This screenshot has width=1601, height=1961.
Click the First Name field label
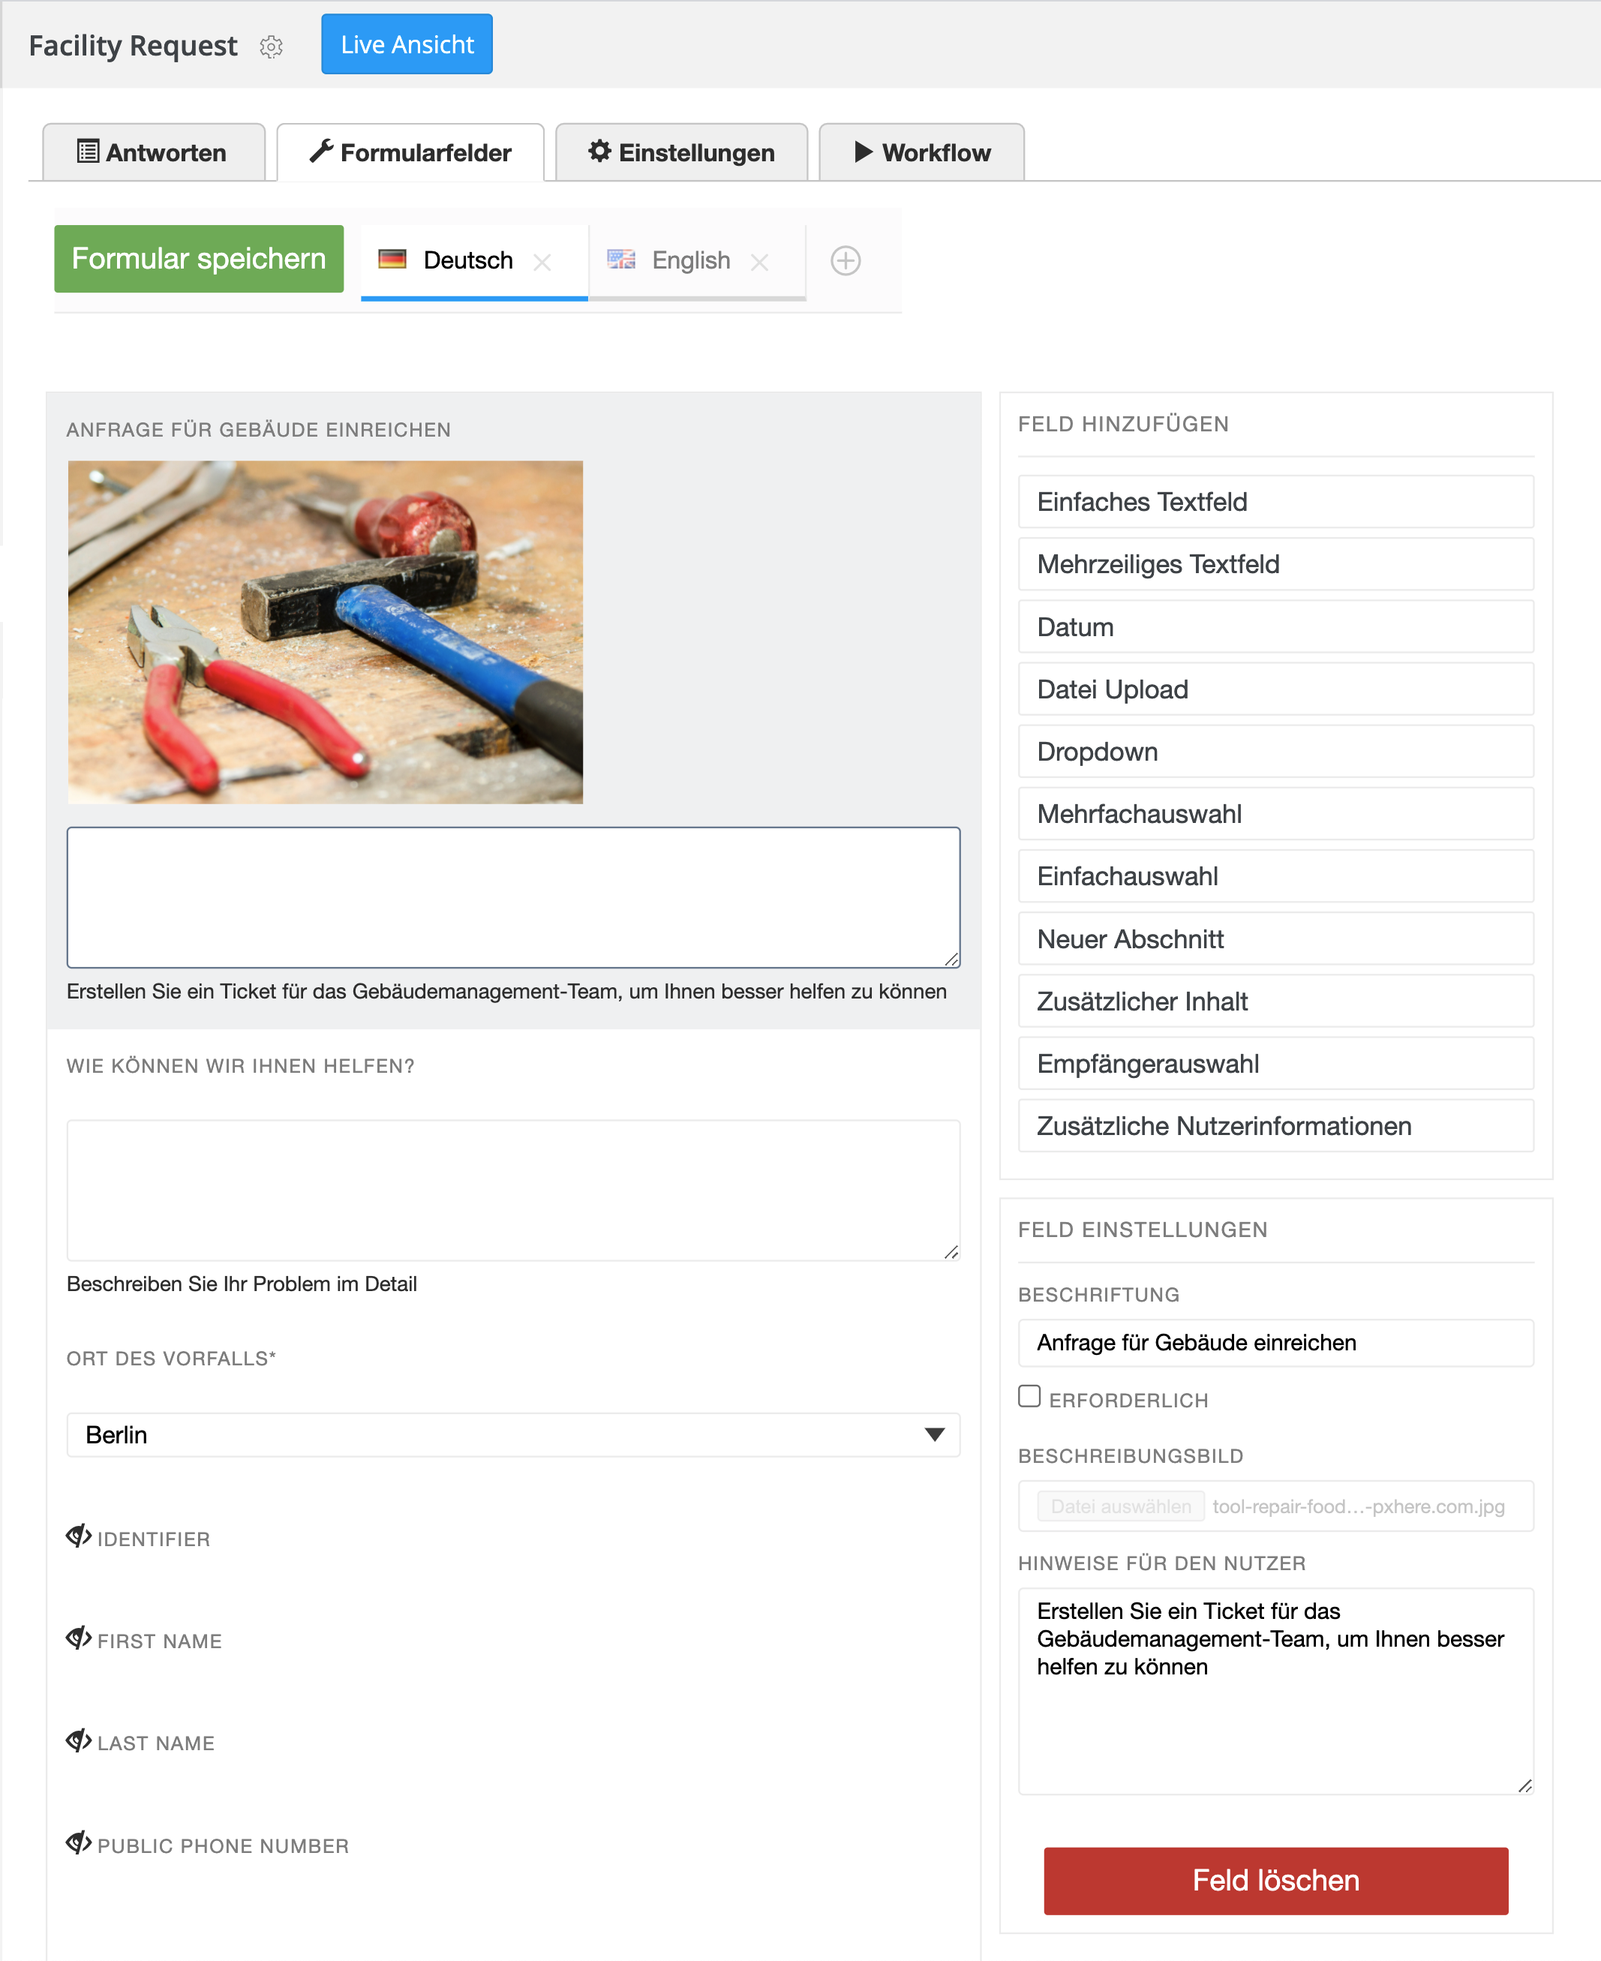click(x=160, y=1642)
